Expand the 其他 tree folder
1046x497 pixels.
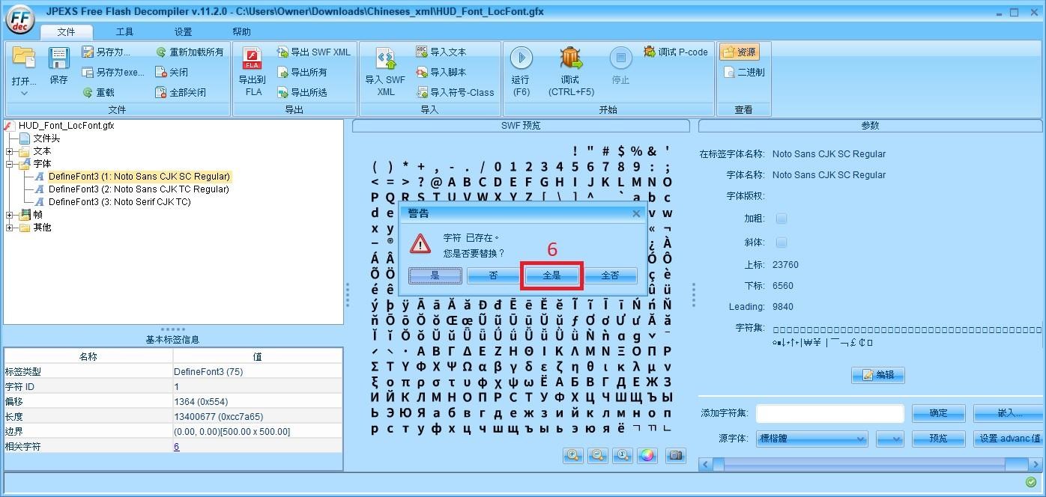pos(10,228)
